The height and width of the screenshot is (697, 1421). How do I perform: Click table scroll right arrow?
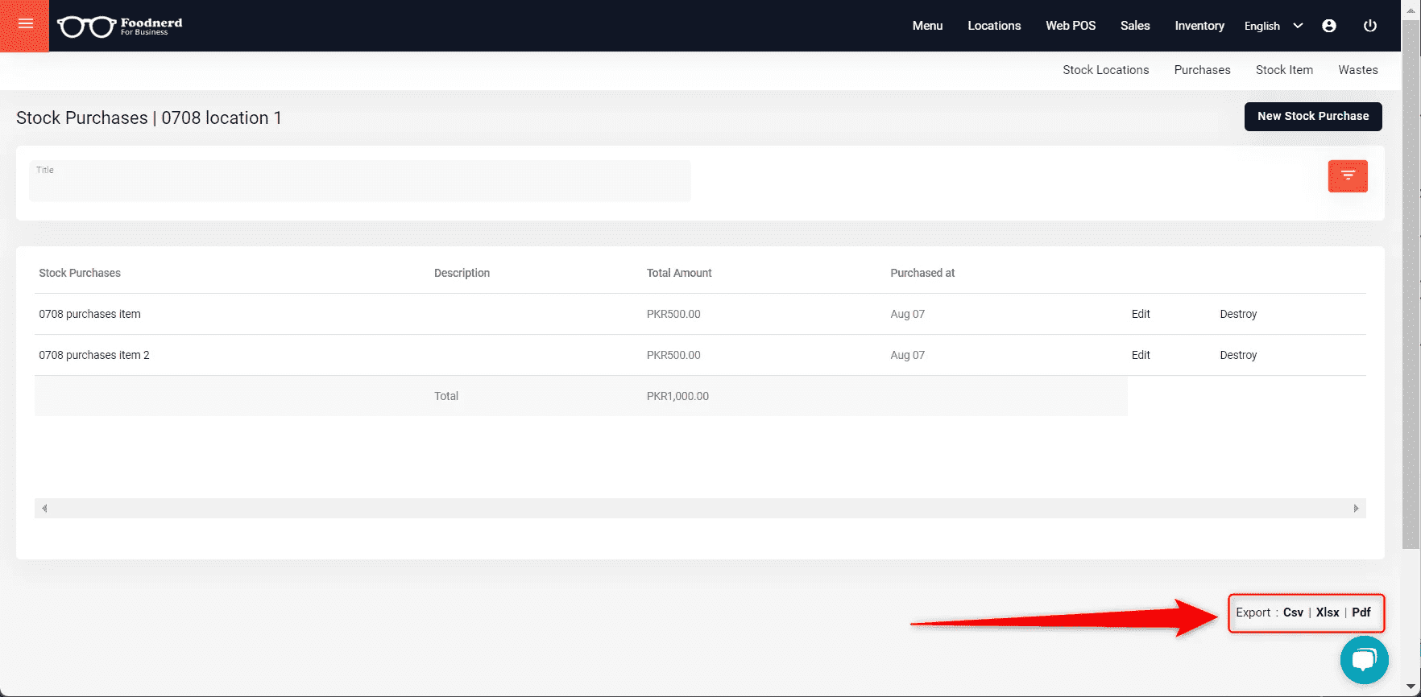[1356, 508]
